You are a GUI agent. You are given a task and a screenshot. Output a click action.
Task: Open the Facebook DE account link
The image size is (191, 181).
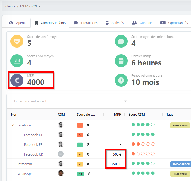33,135
